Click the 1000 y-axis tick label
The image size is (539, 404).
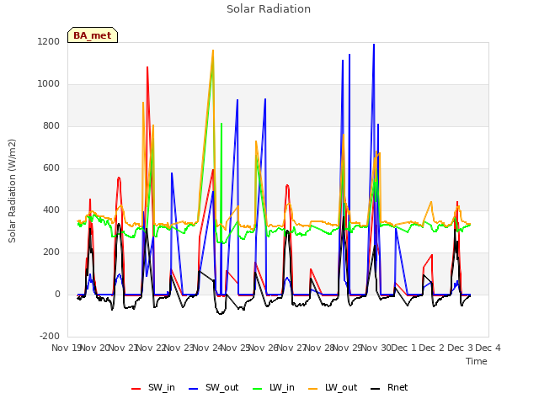tap(49, 84)
